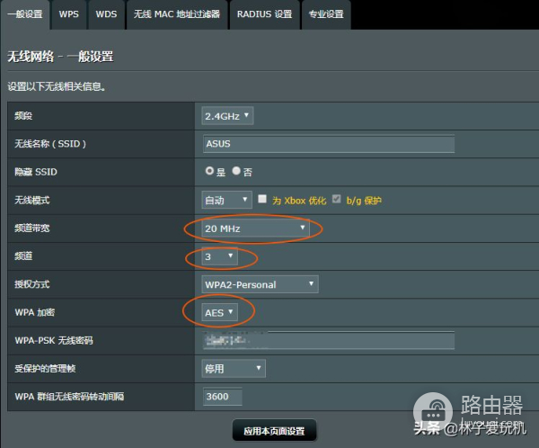Click the 应用本页面设置 button
Viewport: 539px width, 448px height.
274,431
